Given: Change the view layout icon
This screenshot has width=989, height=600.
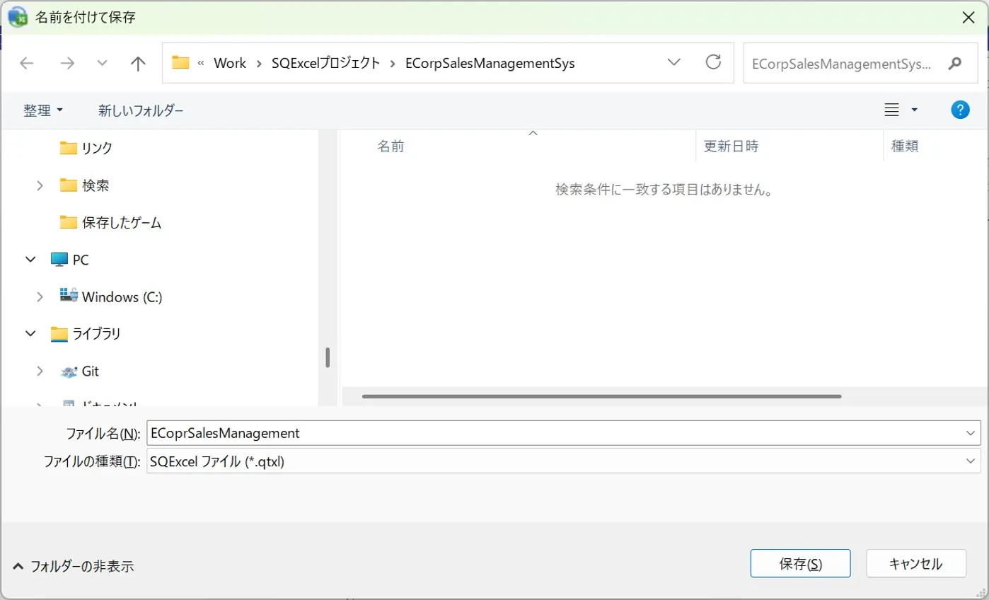Looking at the screenshot, I should [x=892, y=110].
